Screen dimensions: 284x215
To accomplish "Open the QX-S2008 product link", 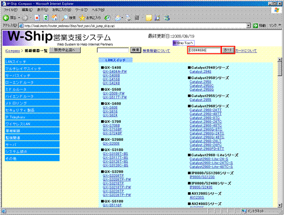I will [x=111, y=143].
